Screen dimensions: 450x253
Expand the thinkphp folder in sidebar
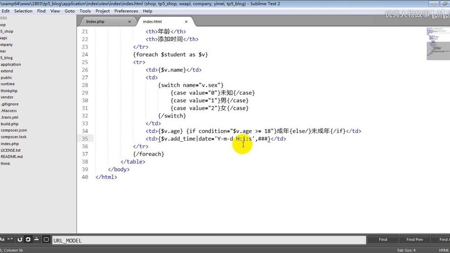(x=9, y=91)
